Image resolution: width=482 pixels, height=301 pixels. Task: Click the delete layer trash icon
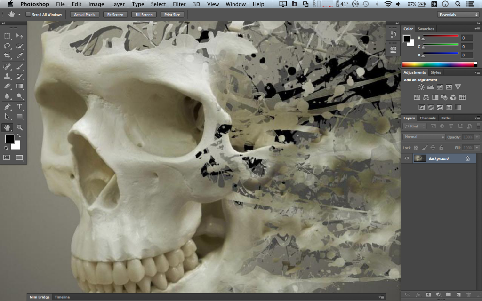coord(468,294)
